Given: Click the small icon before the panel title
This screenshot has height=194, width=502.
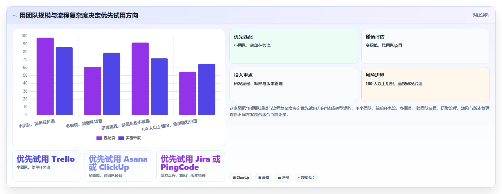Looking at the screenshot, I should point(15,16).
